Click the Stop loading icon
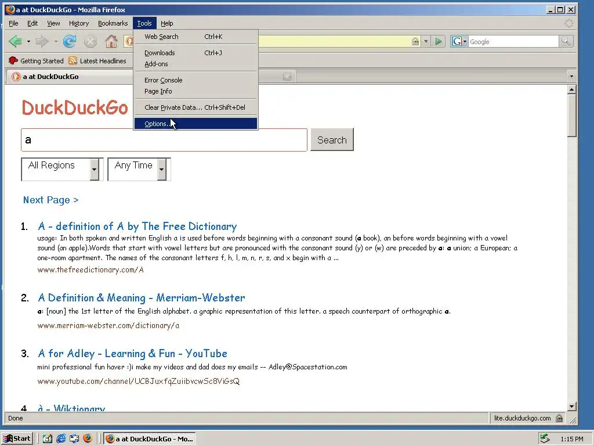 coord(90,41)
